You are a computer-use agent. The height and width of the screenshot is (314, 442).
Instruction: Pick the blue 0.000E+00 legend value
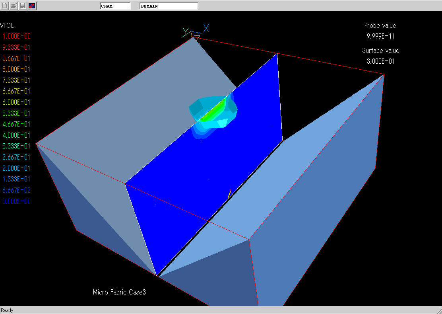click(17, 201)
